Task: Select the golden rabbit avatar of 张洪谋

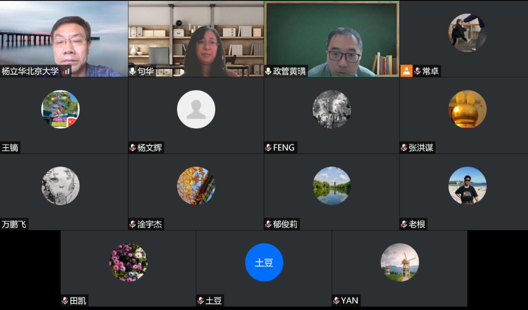Action: pos(467,109)
